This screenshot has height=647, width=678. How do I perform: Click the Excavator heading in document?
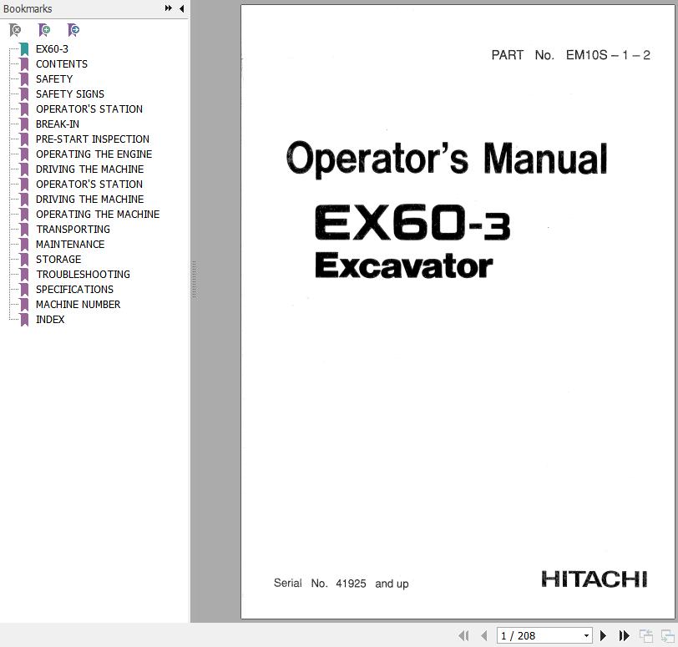click(404, 265)
